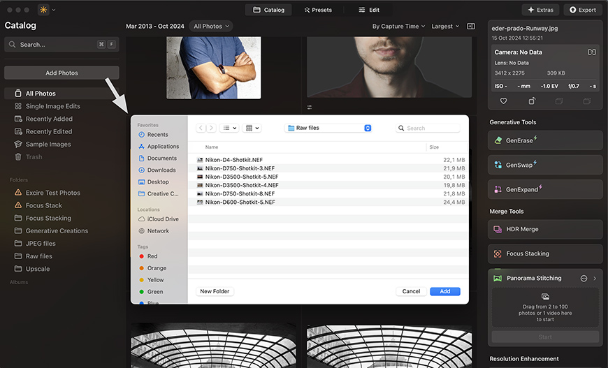This screenshot has height=368, width=608.
Task: Open By Capture Time sort dropdown
Action: pos(398,27)
